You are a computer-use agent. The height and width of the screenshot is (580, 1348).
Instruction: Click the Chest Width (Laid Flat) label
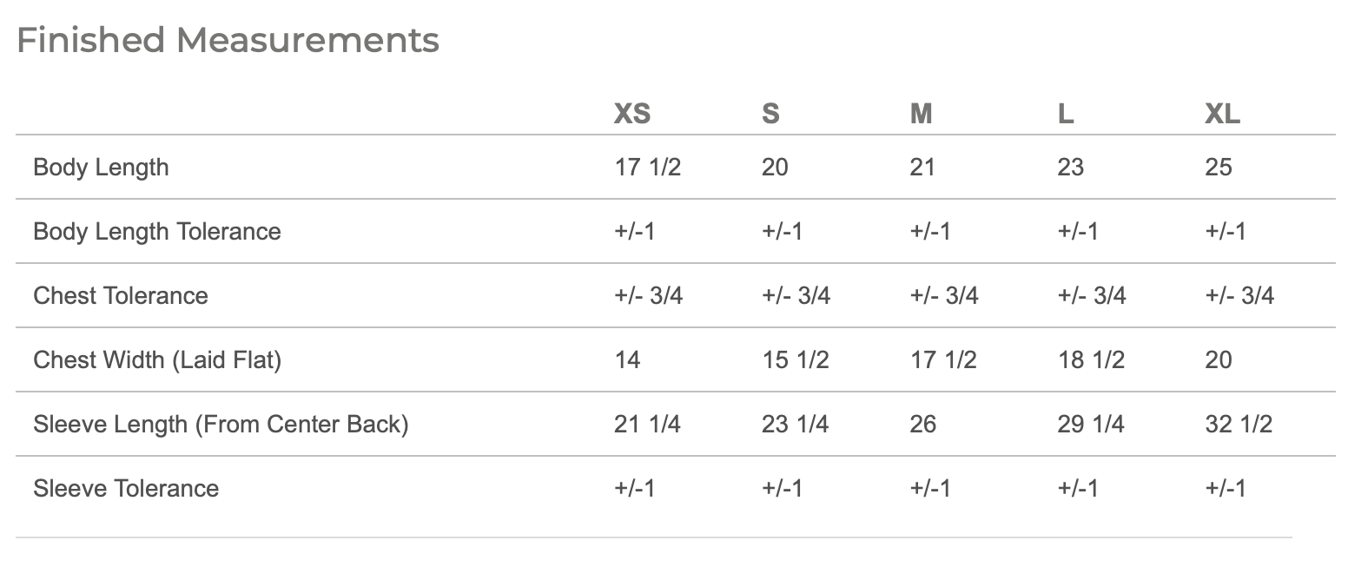point(157,359)
